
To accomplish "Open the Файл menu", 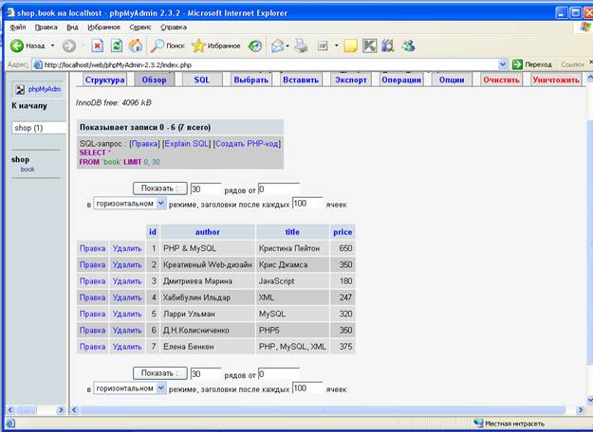I will (x=18, y=27).
